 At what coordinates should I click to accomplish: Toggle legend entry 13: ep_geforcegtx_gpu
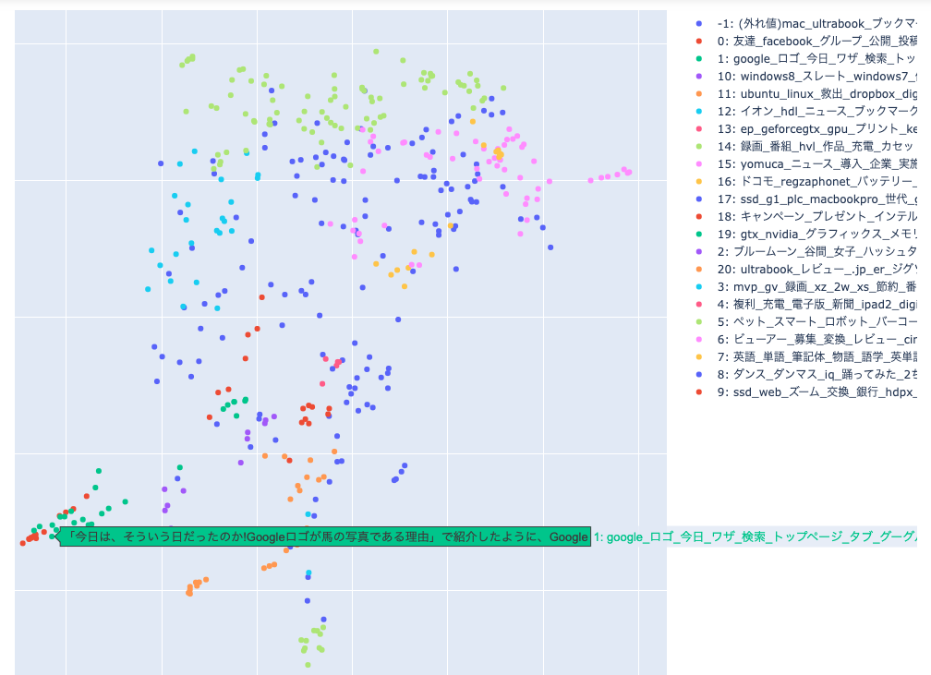click(805, 129)
